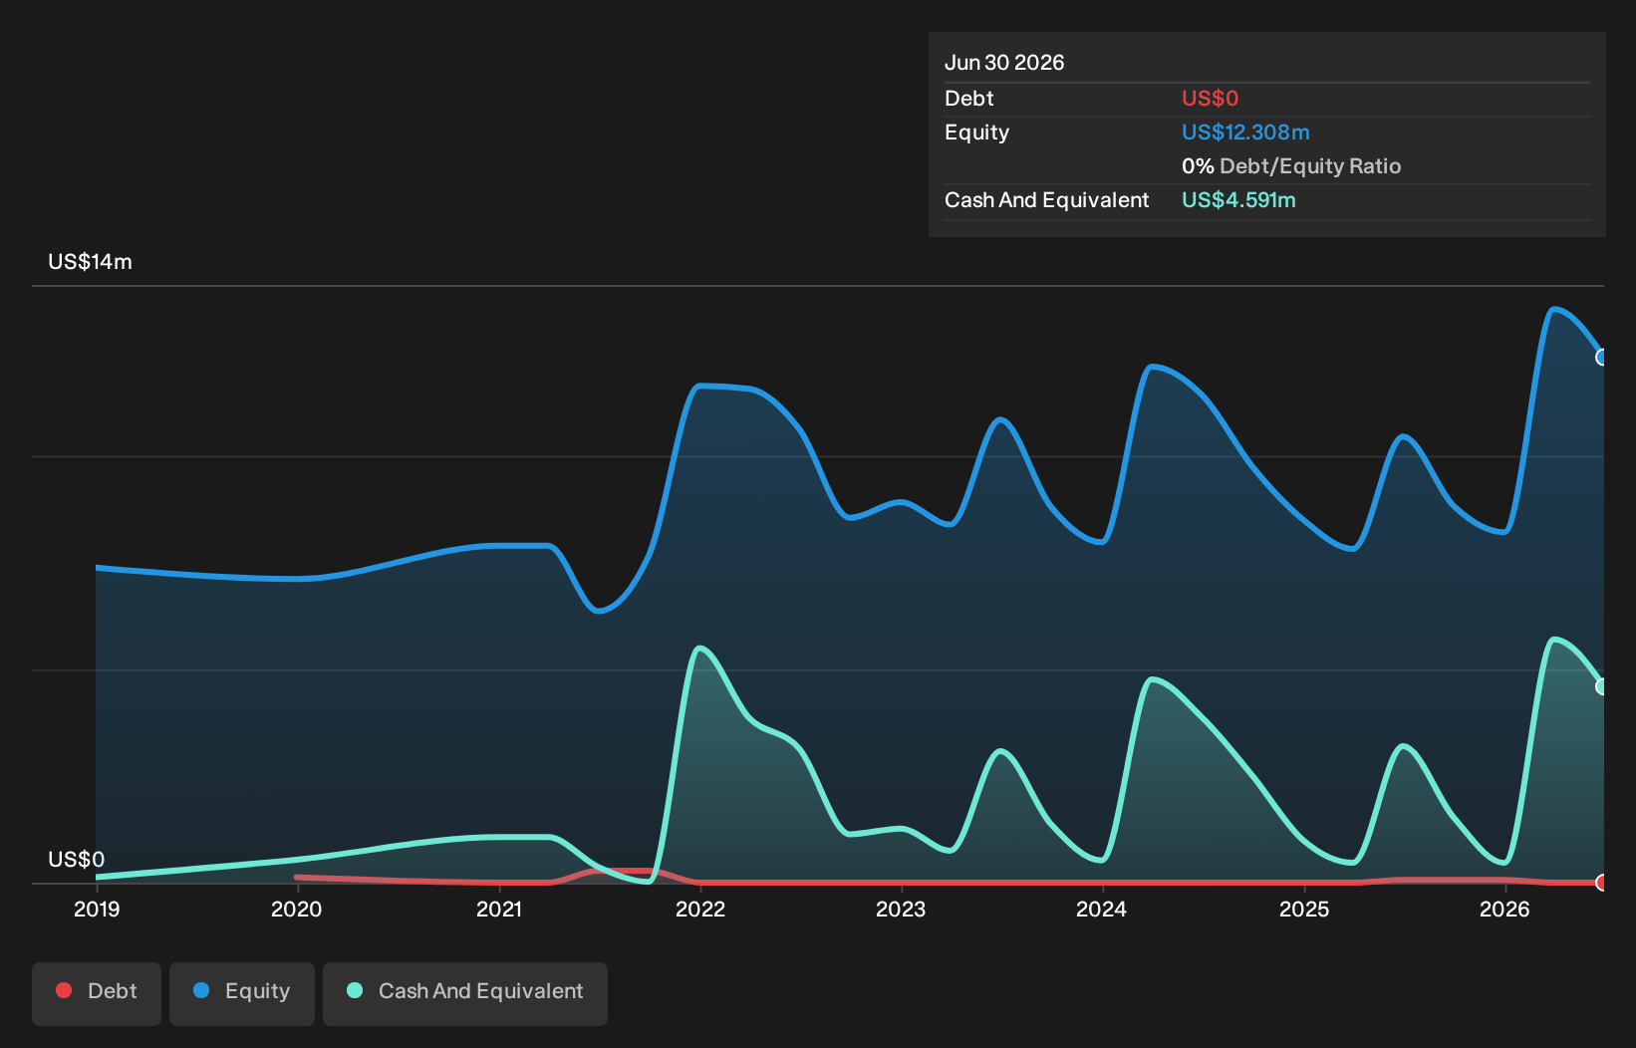Click the US$0 y-axis label
1636x1048 pixels.
coord(77,860)
